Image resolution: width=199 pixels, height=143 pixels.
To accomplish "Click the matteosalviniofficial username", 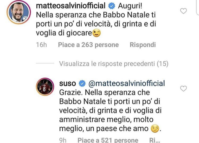I will click(x=71, y=6).
